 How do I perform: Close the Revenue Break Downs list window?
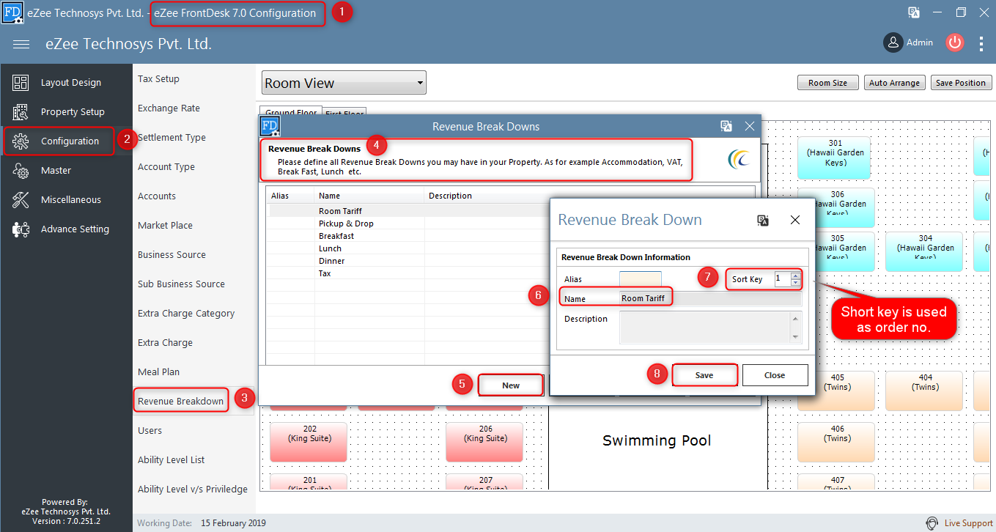750,126
